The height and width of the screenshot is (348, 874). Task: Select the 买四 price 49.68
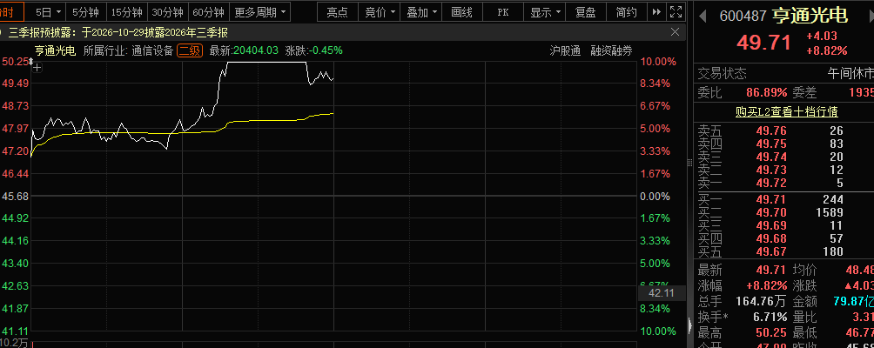point(771,239)
